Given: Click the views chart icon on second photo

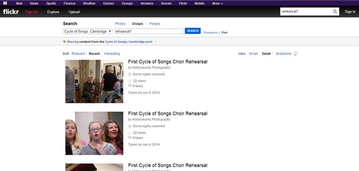Looking at the screenshot, I should 130,133.
